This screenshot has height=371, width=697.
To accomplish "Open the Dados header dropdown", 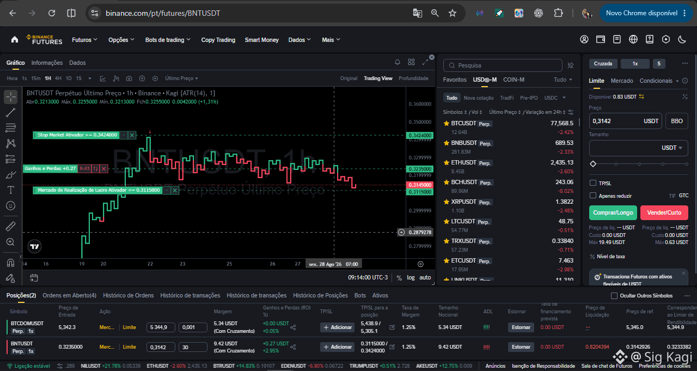I will pyautogui.click(x=300, y=40).
